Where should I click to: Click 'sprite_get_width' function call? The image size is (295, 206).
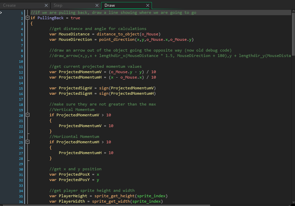point(111,202)
